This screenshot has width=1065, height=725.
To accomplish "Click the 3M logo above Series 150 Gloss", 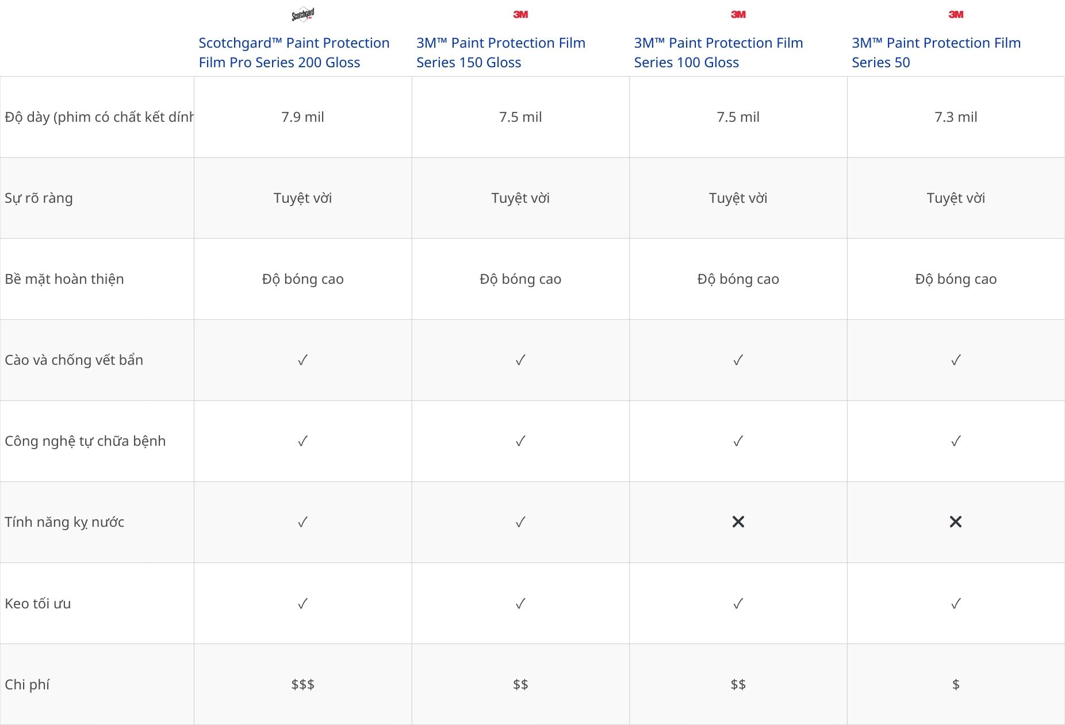I will [x=520, y=14].
